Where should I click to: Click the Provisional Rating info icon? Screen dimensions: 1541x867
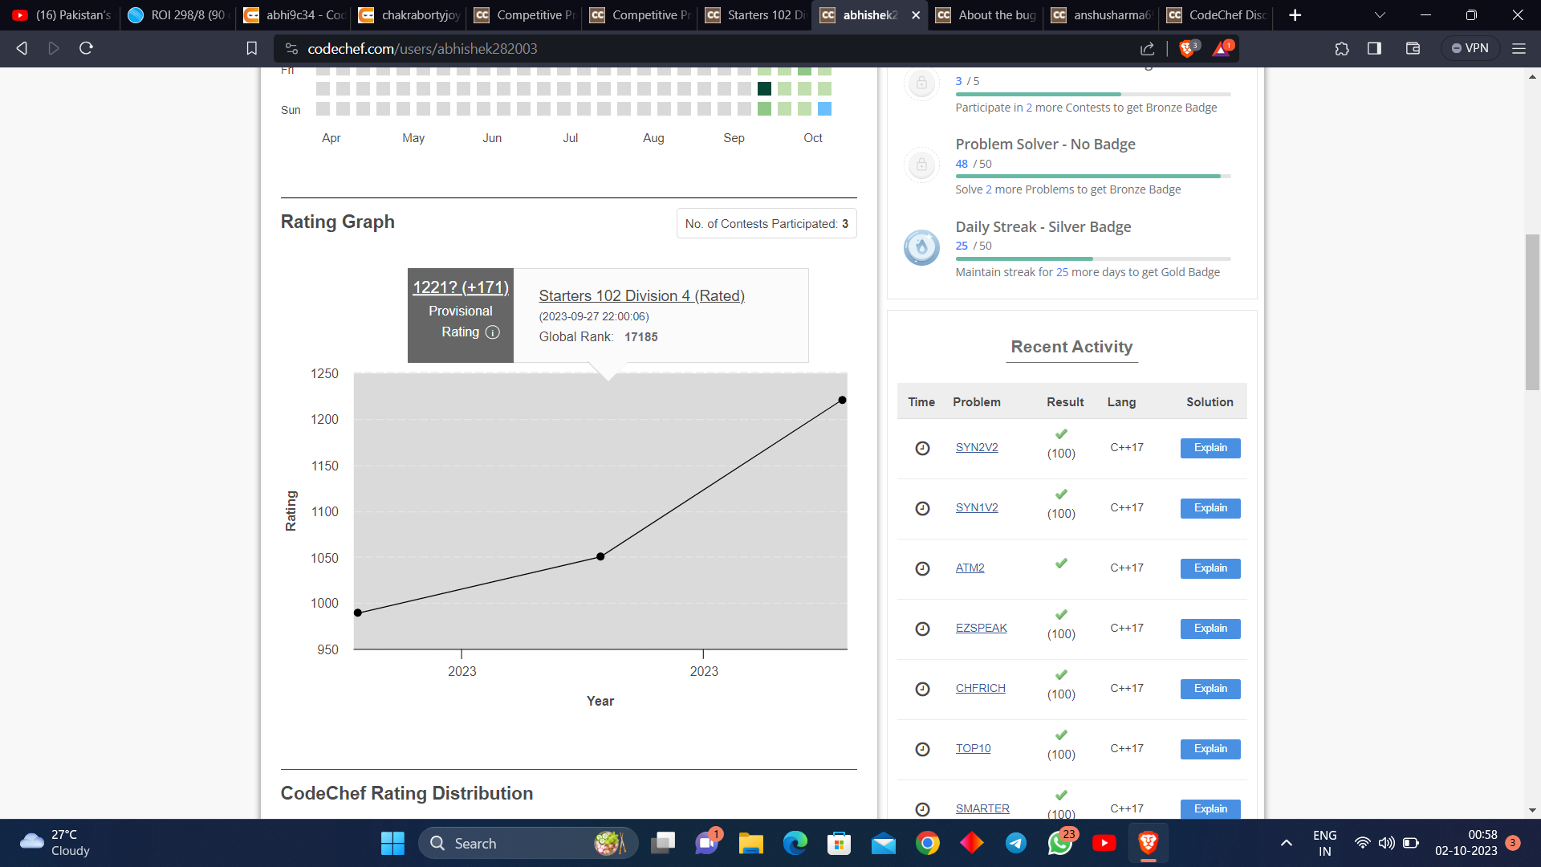tap(493, 332)
